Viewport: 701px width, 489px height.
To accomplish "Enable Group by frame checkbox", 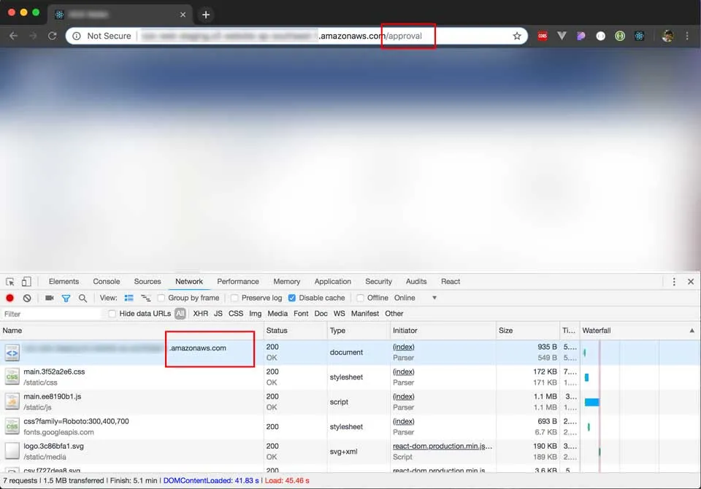I will click(x=161, y=298).
